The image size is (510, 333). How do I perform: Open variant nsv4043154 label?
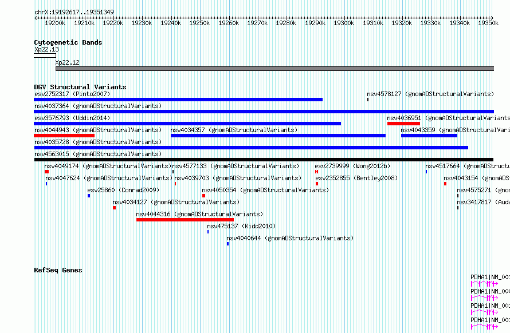477,178
